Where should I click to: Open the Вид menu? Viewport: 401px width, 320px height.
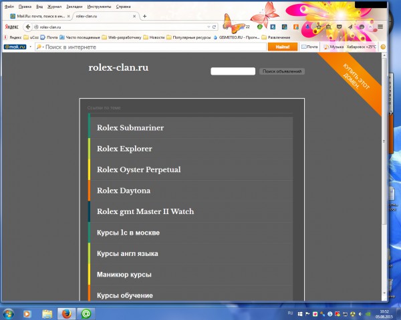coord(39,7)
